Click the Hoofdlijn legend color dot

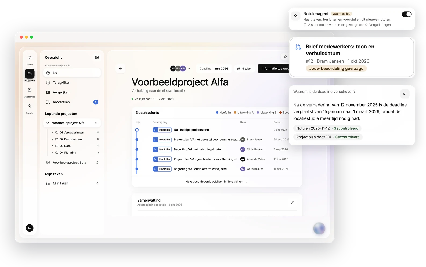pos(217,113)
